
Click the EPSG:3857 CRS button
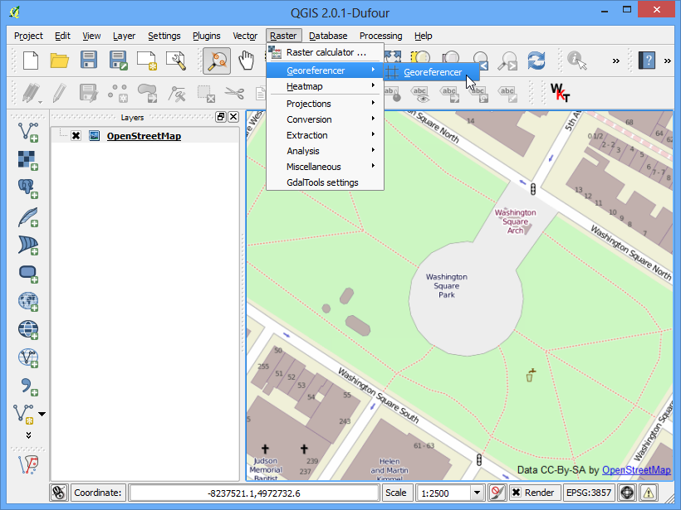pos(589,493)
